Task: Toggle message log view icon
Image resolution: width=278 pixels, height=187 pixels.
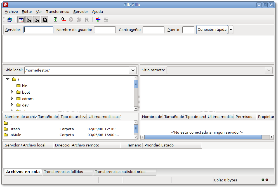Action: pyautogui.click(x=21, y=20)
